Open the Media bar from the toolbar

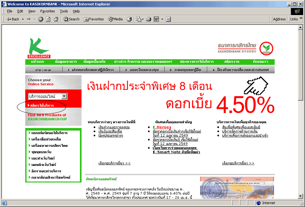coord(115,19)
